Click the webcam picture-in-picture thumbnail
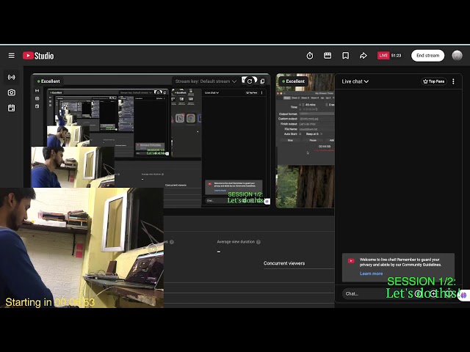 (82, 248)
